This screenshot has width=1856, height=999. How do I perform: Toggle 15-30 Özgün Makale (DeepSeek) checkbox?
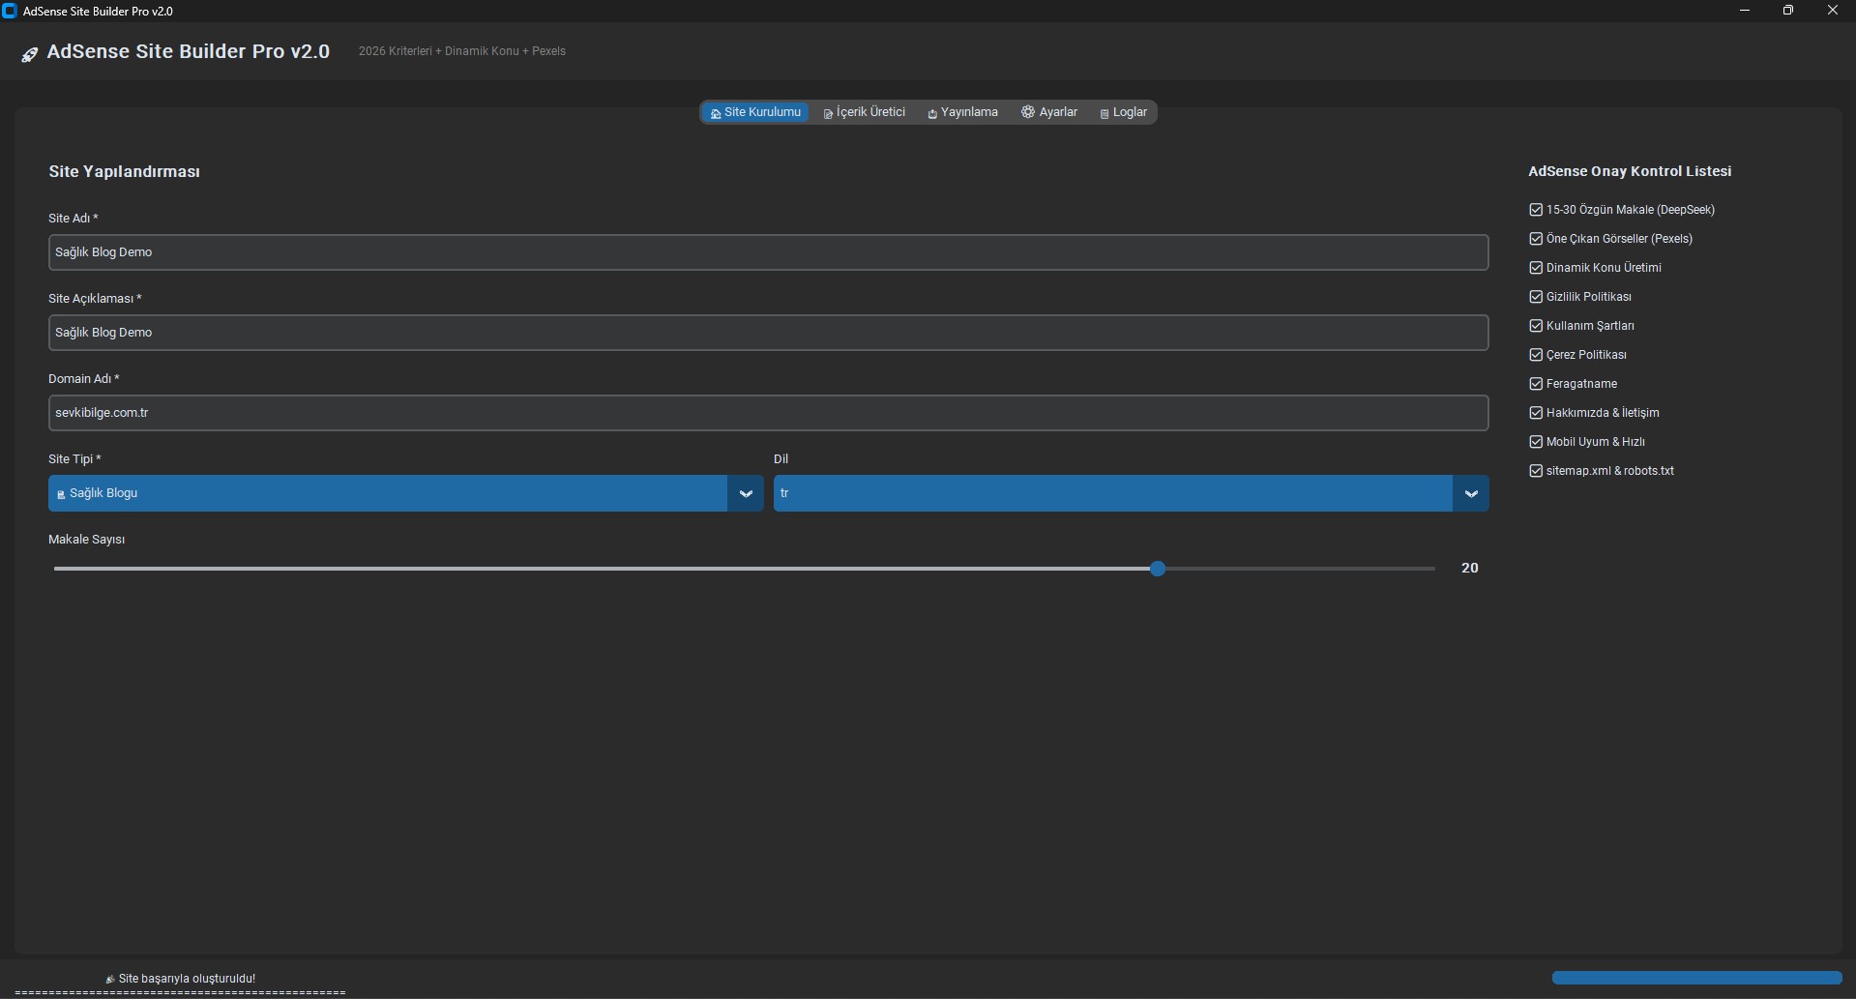(x=1536, y=210)
